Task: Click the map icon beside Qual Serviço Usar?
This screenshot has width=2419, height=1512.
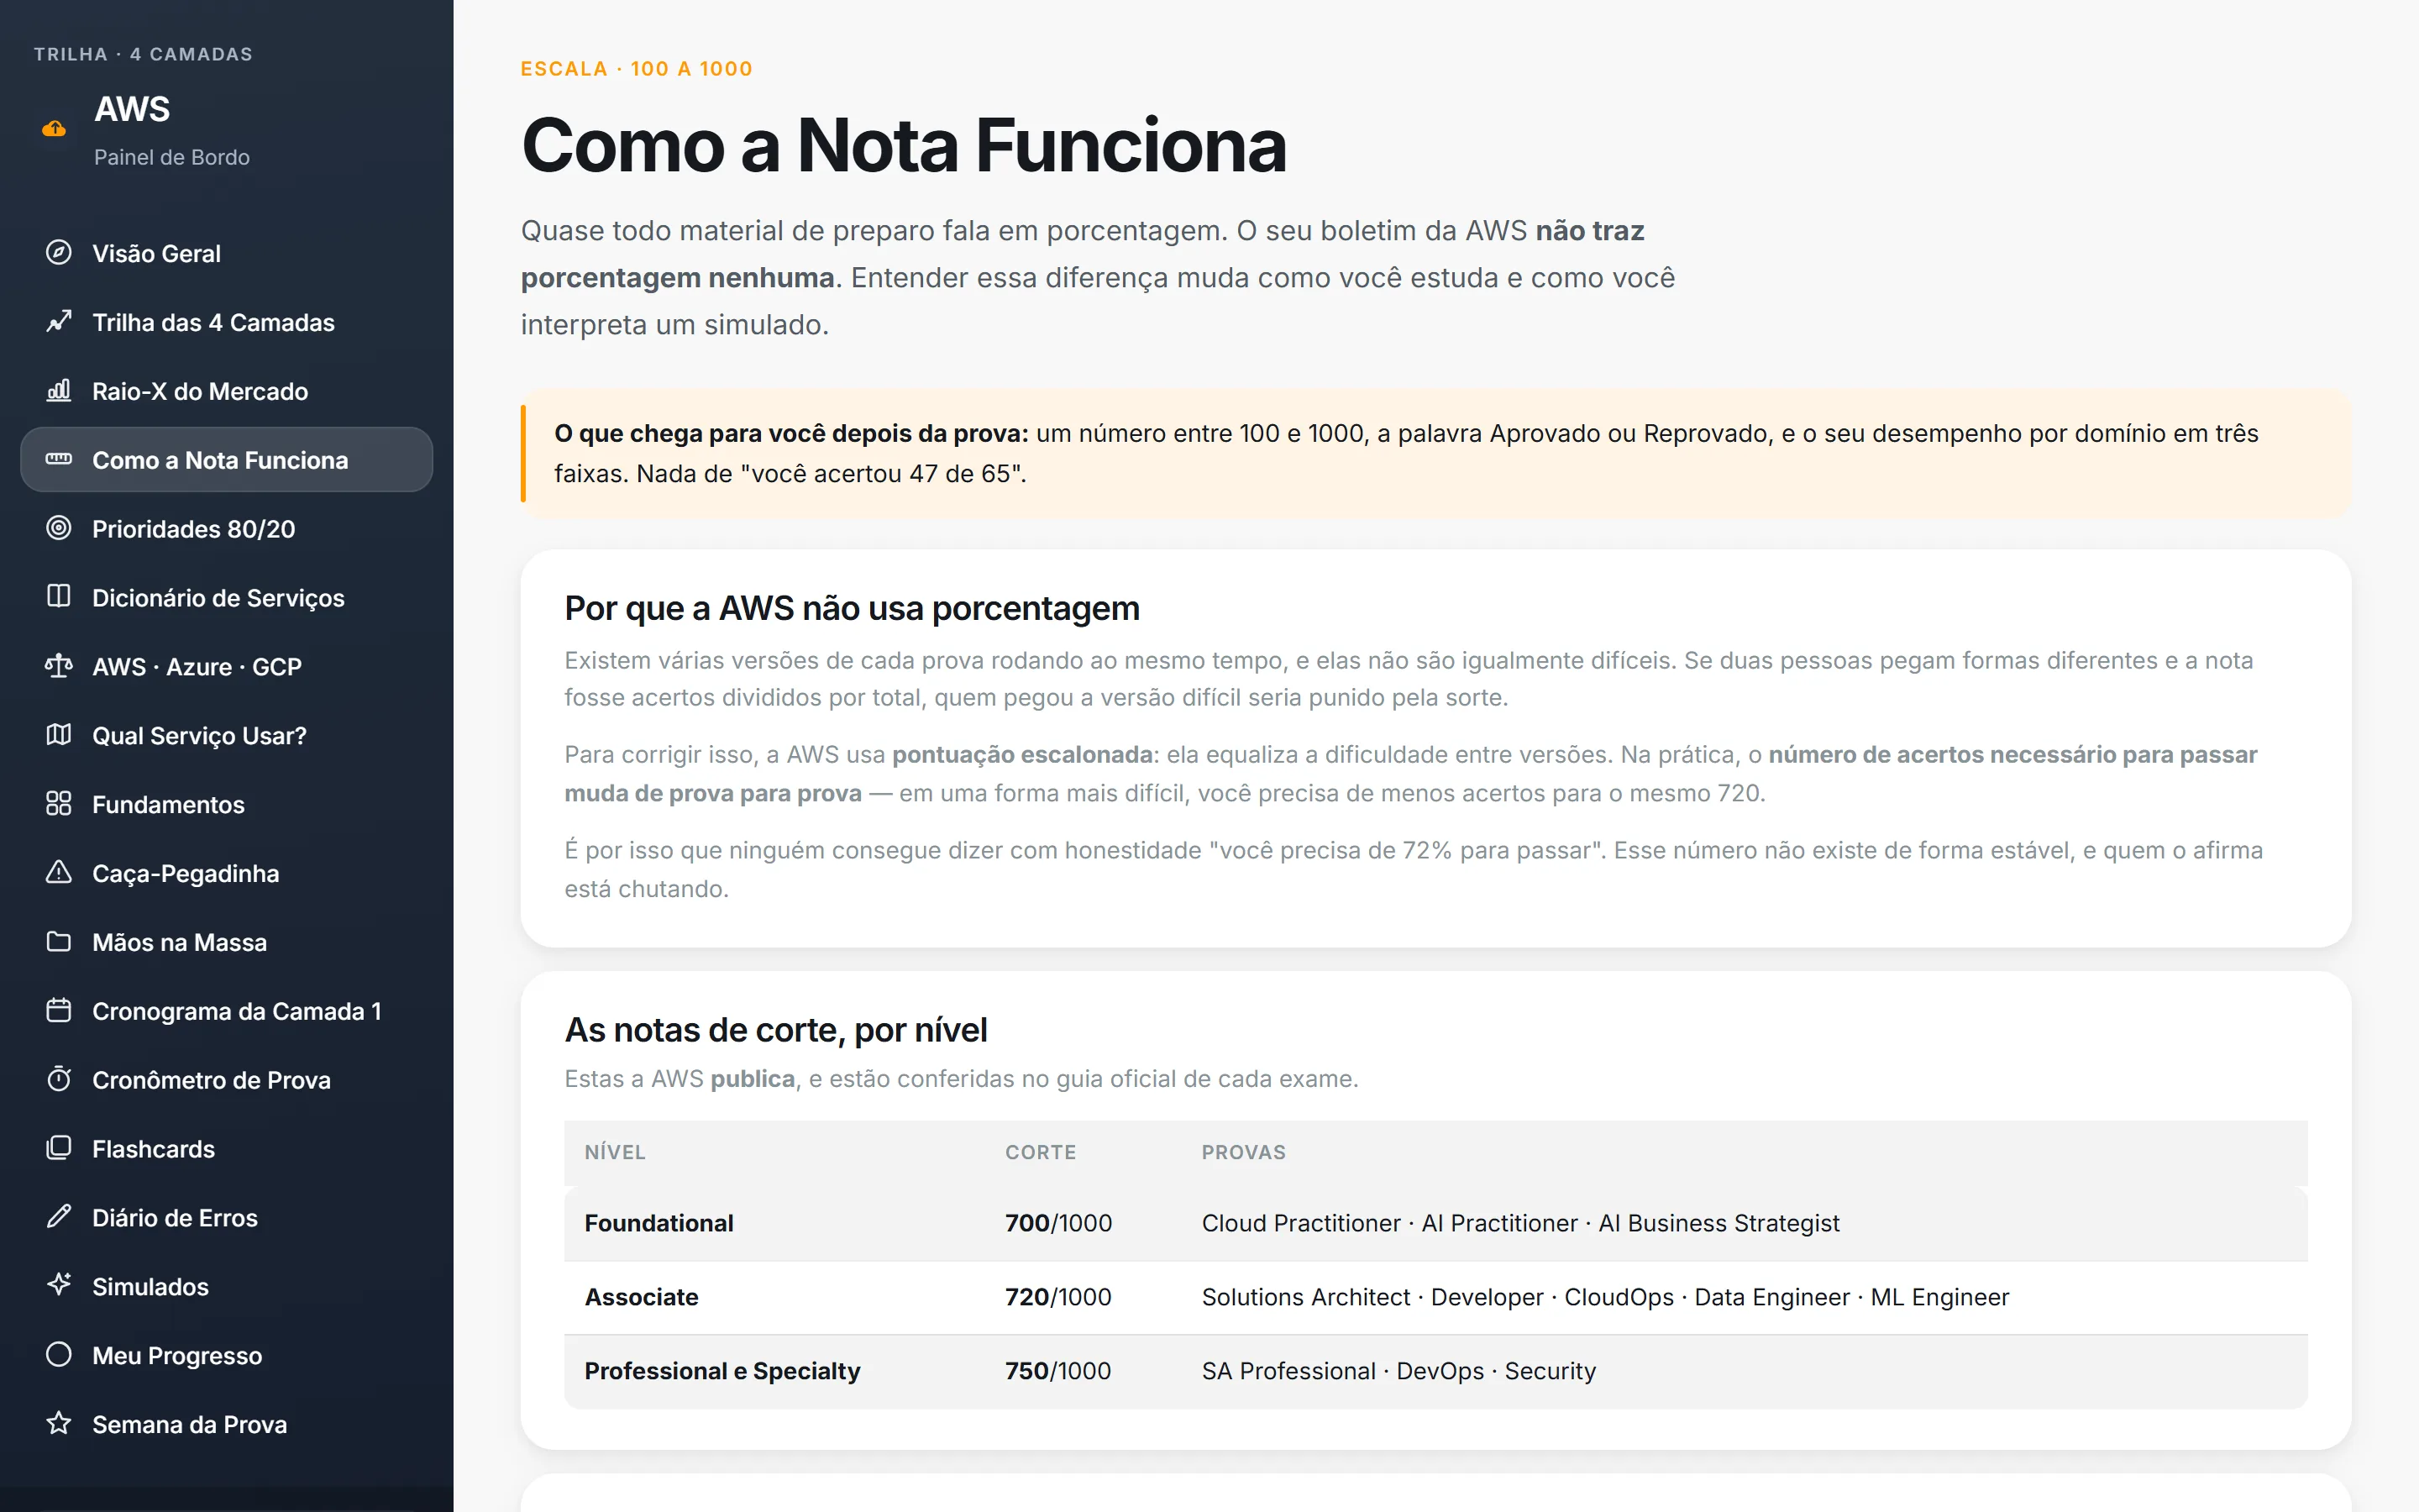Action: (59, 735)
